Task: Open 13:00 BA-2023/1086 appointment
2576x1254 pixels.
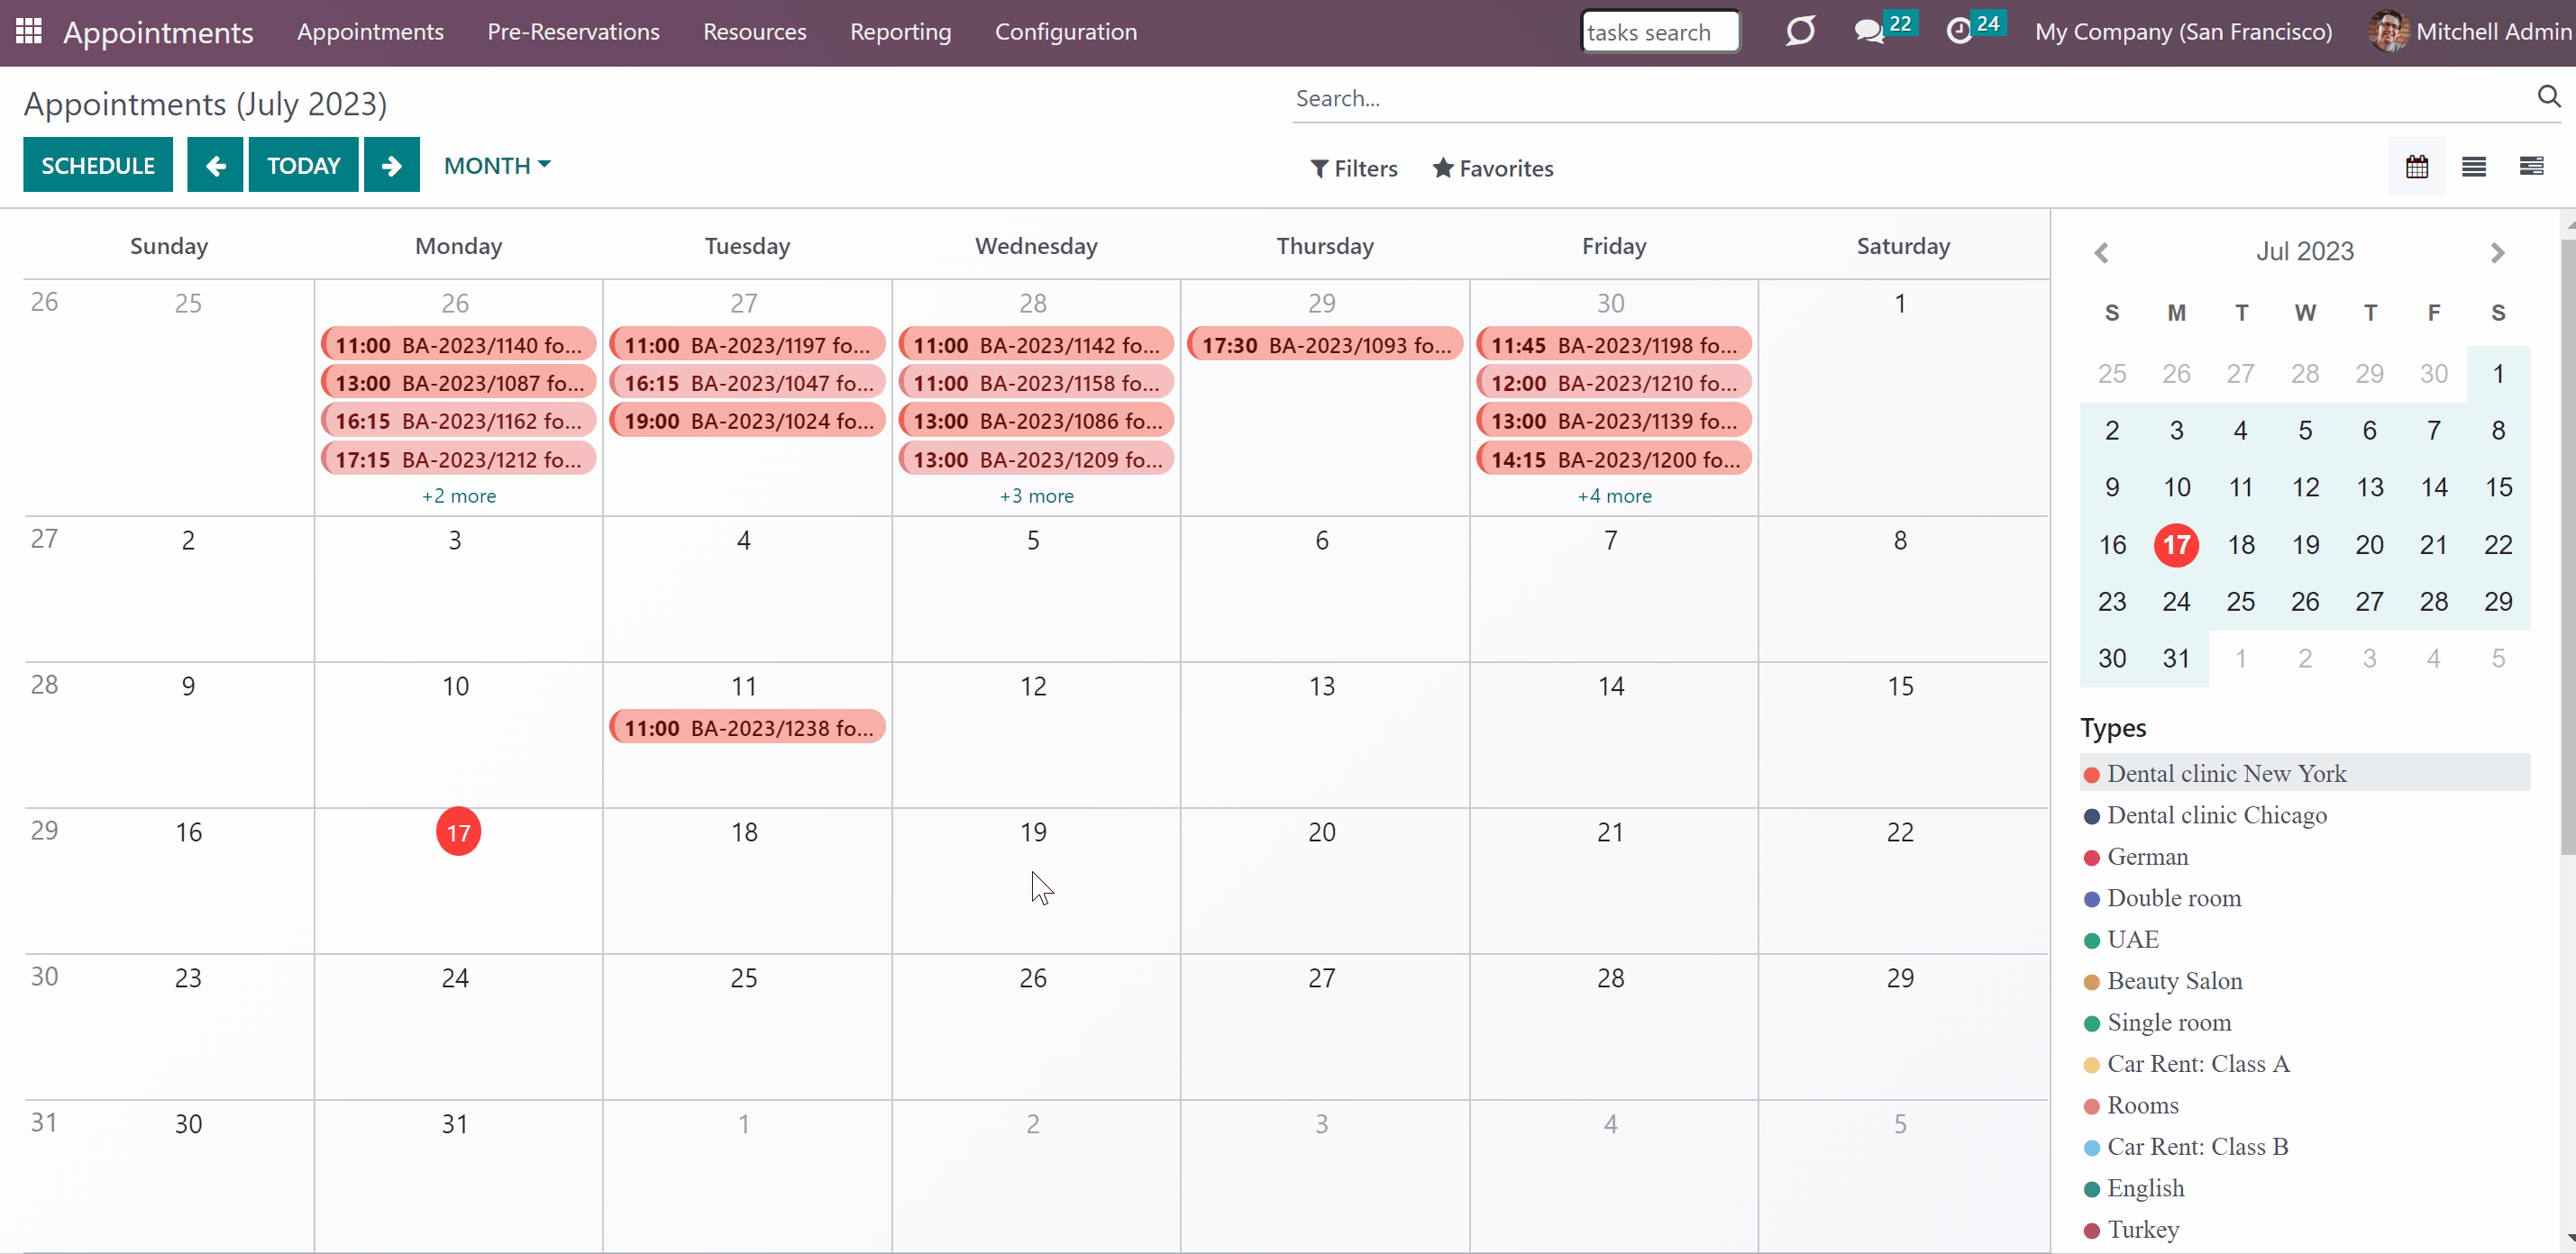Action: click(1036, 421)
